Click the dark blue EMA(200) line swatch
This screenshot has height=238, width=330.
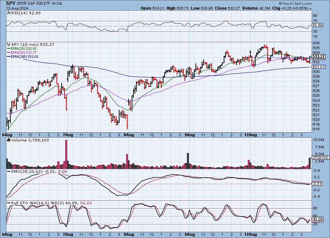tap(9, 56)
